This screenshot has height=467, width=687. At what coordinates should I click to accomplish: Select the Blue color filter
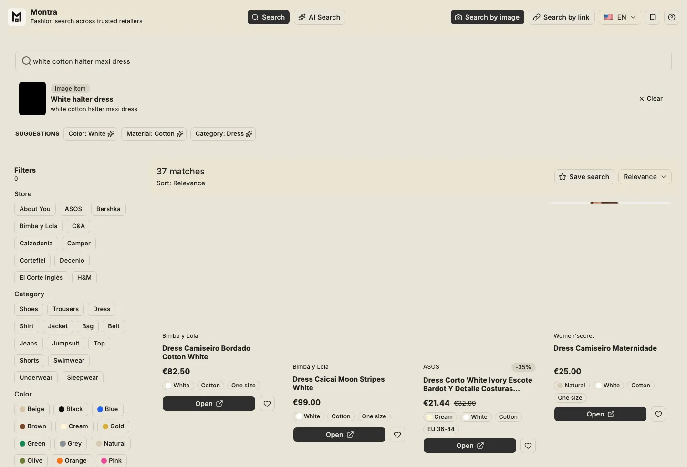[108, 409]
